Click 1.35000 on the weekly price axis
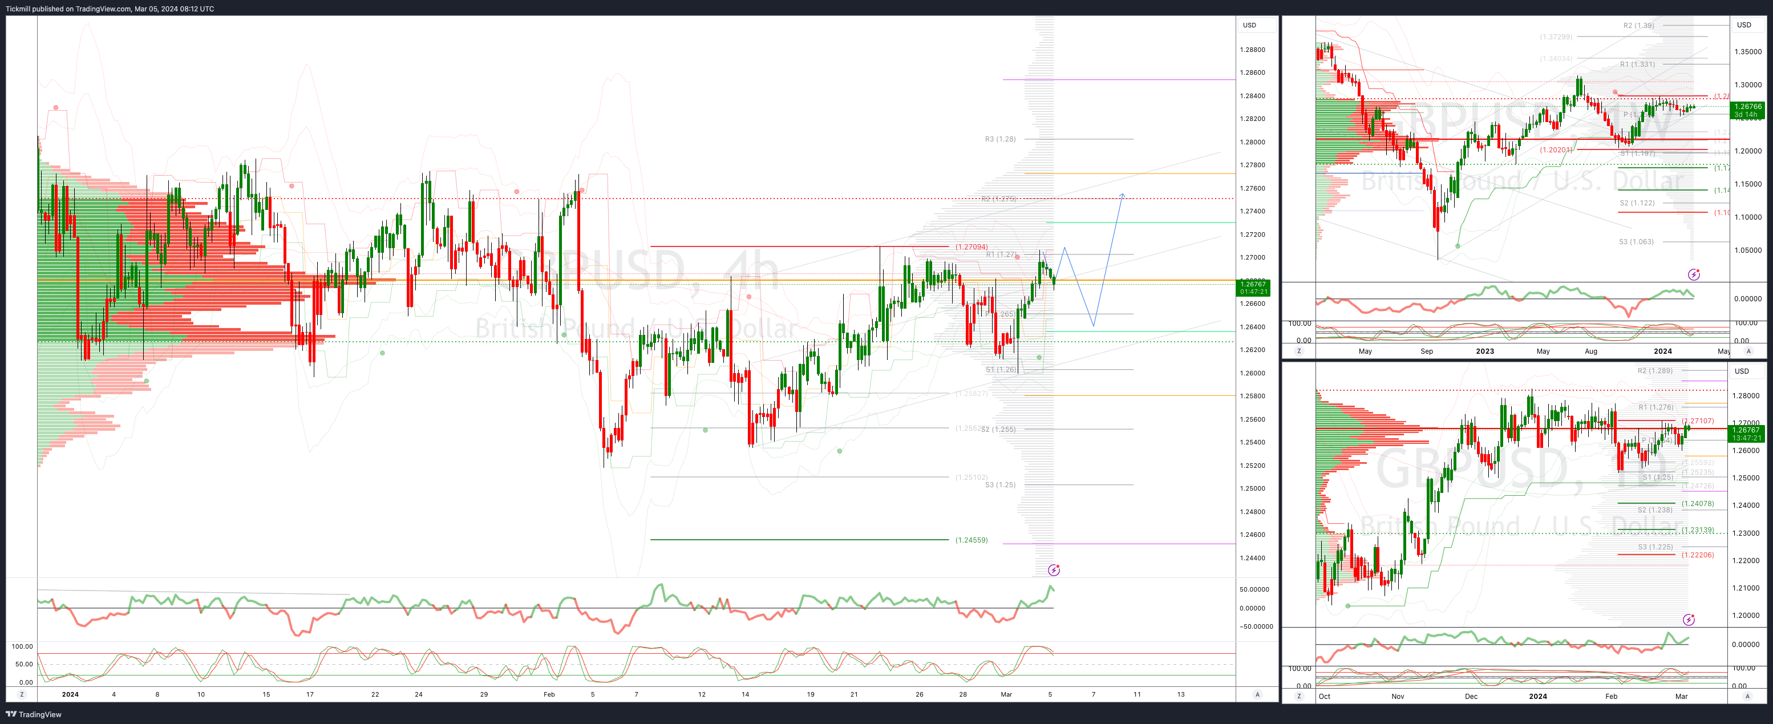 1748,51
